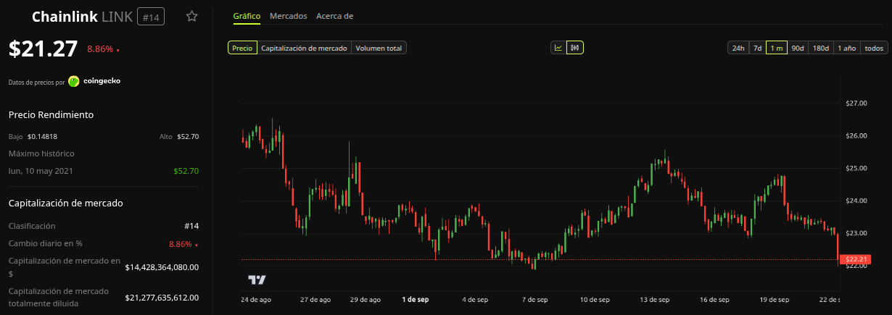Click the TradingView logo on the chart
Screen dimensions: 892x315
point(257,280)
